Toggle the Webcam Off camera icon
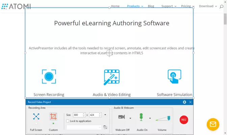Screen dimensions: 227x135 tap(122, 117)
